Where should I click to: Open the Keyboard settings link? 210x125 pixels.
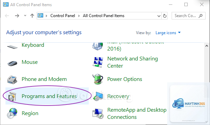tap(33, 45)
